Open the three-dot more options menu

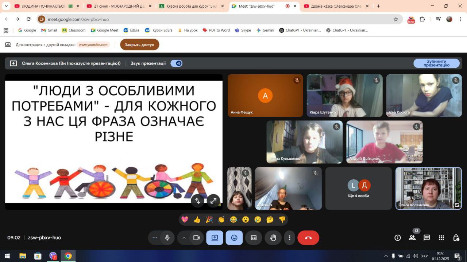pyautogui.click(x=289, y=238)
